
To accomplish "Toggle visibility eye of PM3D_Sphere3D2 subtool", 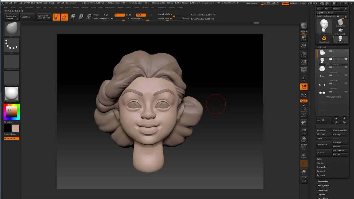I will (346, 59).
